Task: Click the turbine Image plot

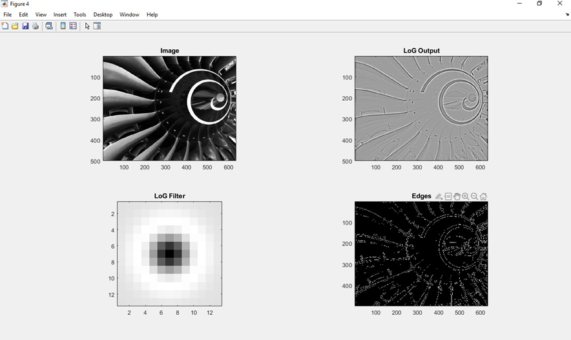Action: [x=169, y=108]
